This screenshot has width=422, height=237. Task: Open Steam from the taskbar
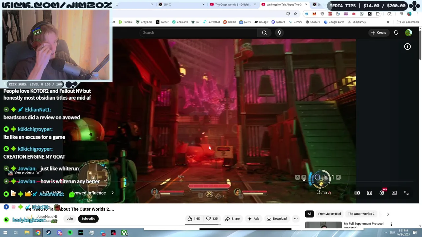point(48,233)
